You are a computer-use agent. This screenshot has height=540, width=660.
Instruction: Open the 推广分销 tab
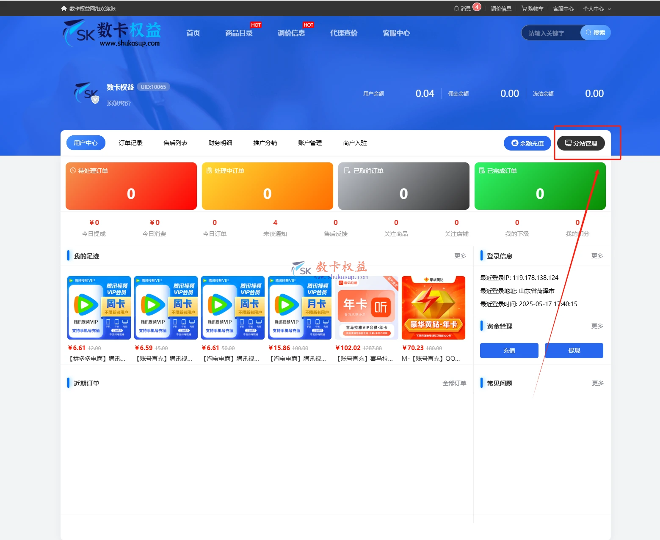click(265, 143)
